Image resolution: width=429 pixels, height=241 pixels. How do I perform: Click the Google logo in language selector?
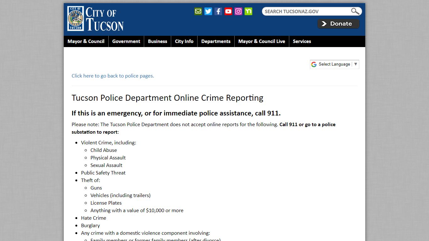point(314,64)
